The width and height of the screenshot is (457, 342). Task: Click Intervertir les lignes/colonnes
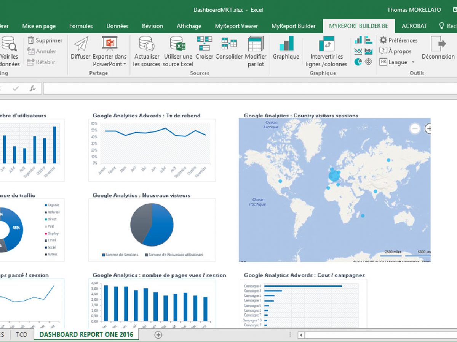point(326,52)
